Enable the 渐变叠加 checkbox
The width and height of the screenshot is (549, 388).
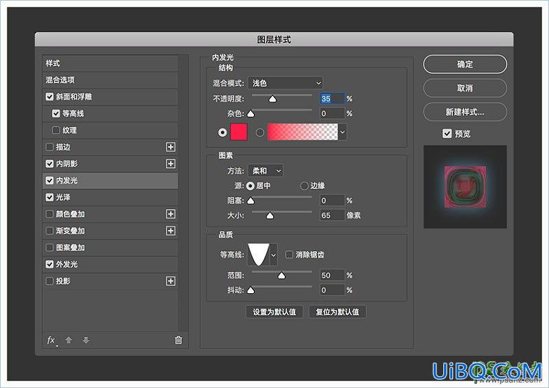coord(49,231)
